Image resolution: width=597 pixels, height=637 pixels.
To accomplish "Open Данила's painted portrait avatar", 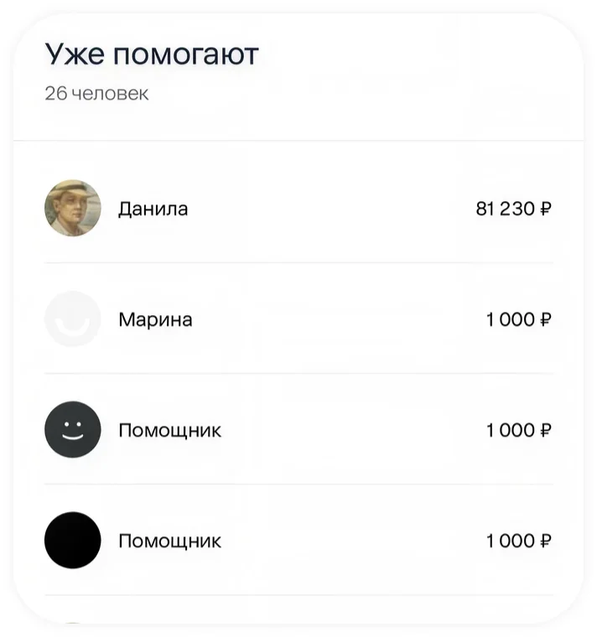I will [x=73, y=208].
